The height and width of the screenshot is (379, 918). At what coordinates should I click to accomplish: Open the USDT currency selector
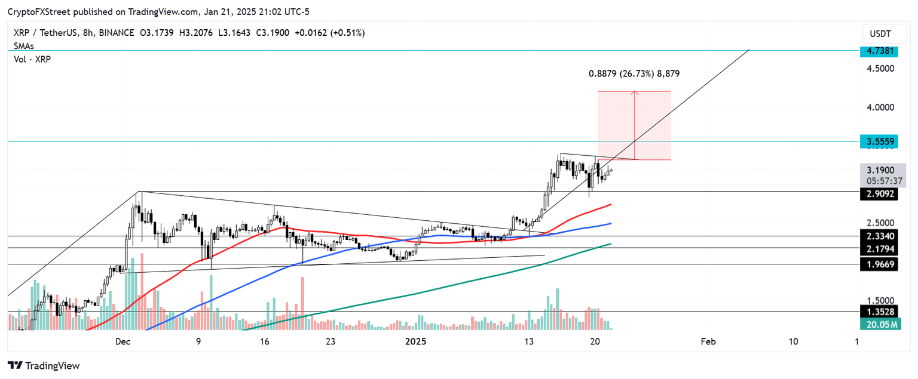point(884,33)
